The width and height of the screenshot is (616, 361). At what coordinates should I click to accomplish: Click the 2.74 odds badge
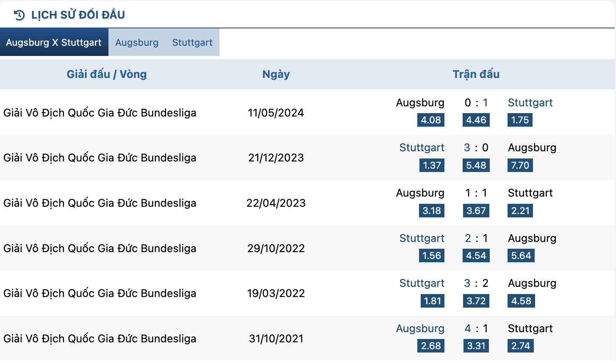(x=520, y=346)
